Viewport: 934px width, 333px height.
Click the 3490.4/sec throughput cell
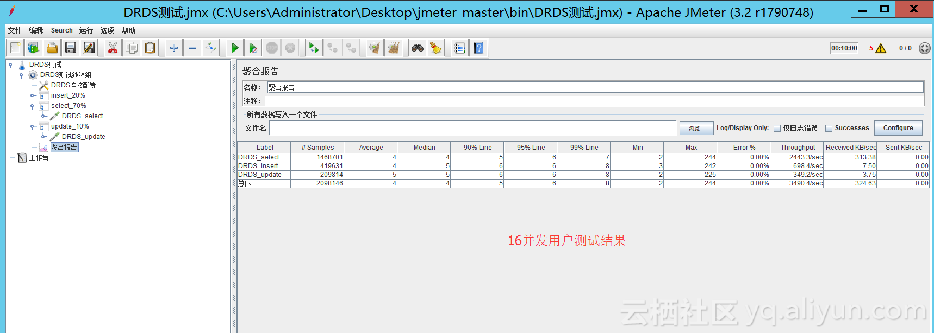tap(798, 183)
